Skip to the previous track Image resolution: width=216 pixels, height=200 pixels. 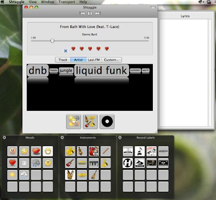82,14
